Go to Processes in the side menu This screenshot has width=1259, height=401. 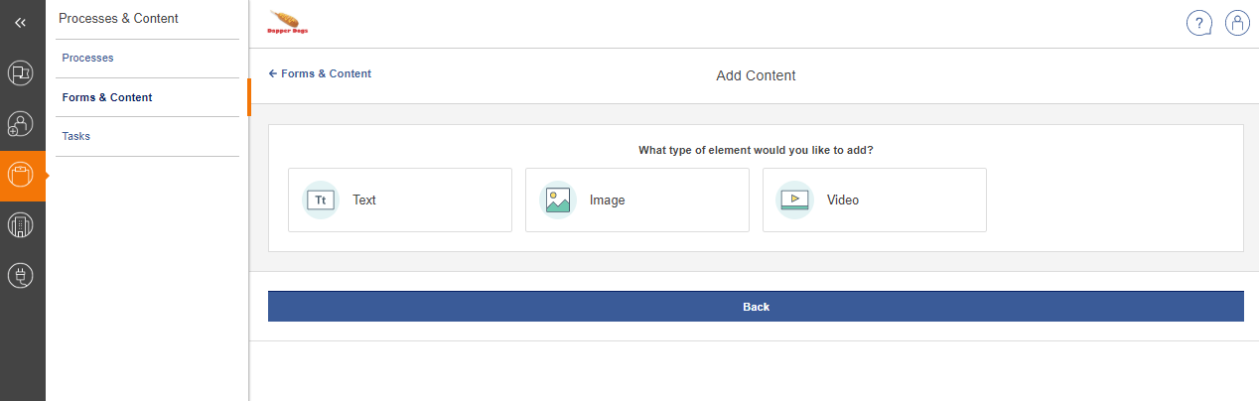(x=87, y=58)
